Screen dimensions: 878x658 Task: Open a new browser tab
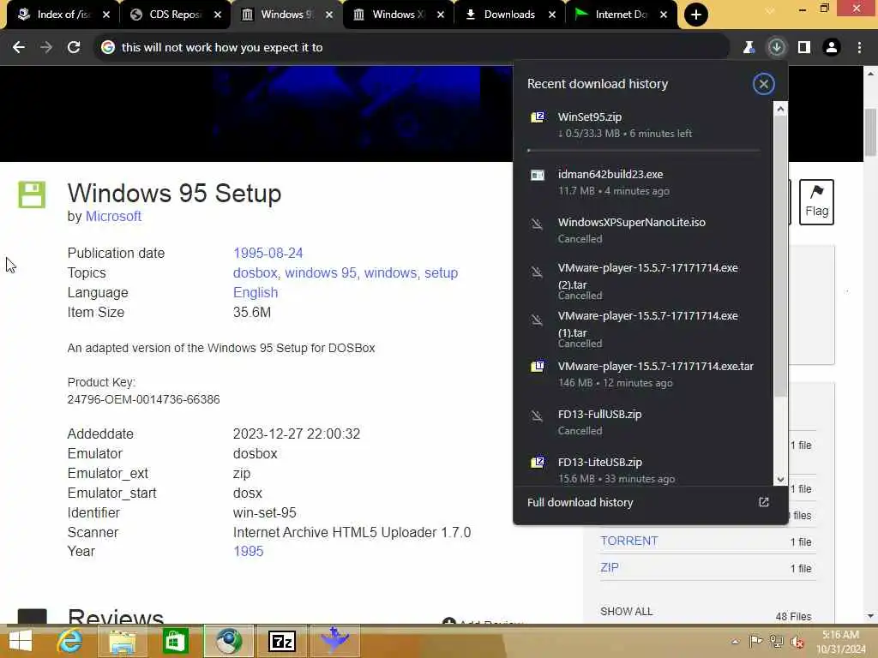pos(695,15)
